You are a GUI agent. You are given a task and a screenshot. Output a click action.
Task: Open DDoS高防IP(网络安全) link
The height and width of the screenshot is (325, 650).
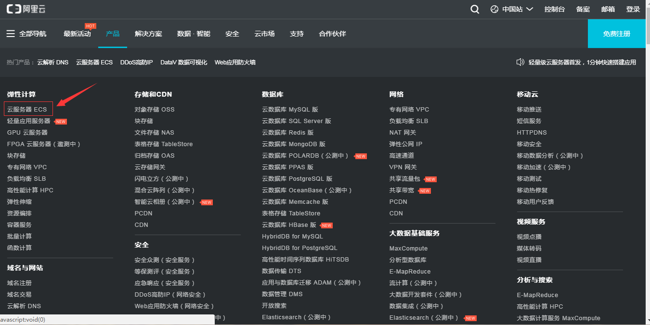click(170, 295)
